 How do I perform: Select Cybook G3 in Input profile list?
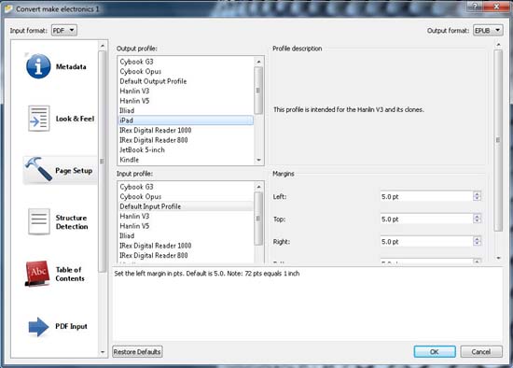(x=186, y=187)
